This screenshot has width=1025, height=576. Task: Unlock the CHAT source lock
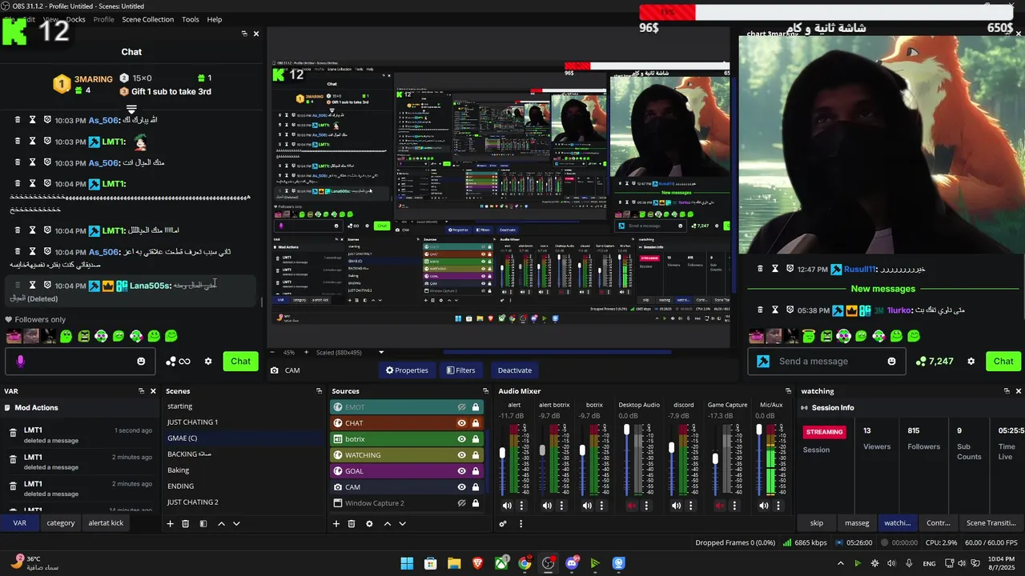[476, 423]
